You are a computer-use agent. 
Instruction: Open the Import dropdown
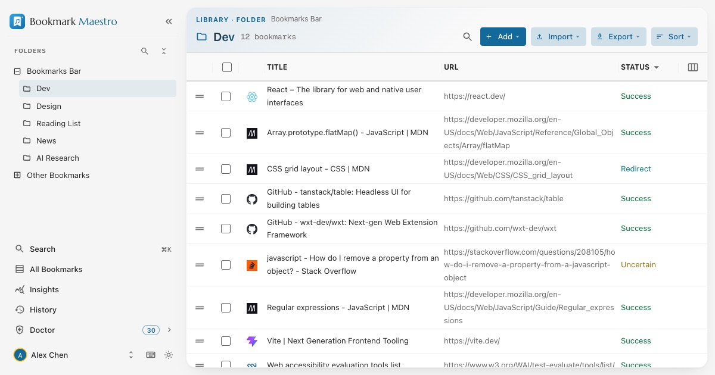coord(558,37)
